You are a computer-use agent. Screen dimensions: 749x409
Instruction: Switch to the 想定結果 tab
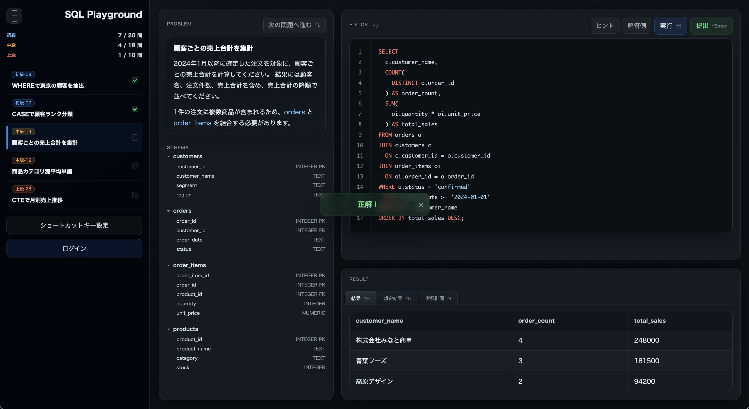pyautogui.click(x=397, y=298)
